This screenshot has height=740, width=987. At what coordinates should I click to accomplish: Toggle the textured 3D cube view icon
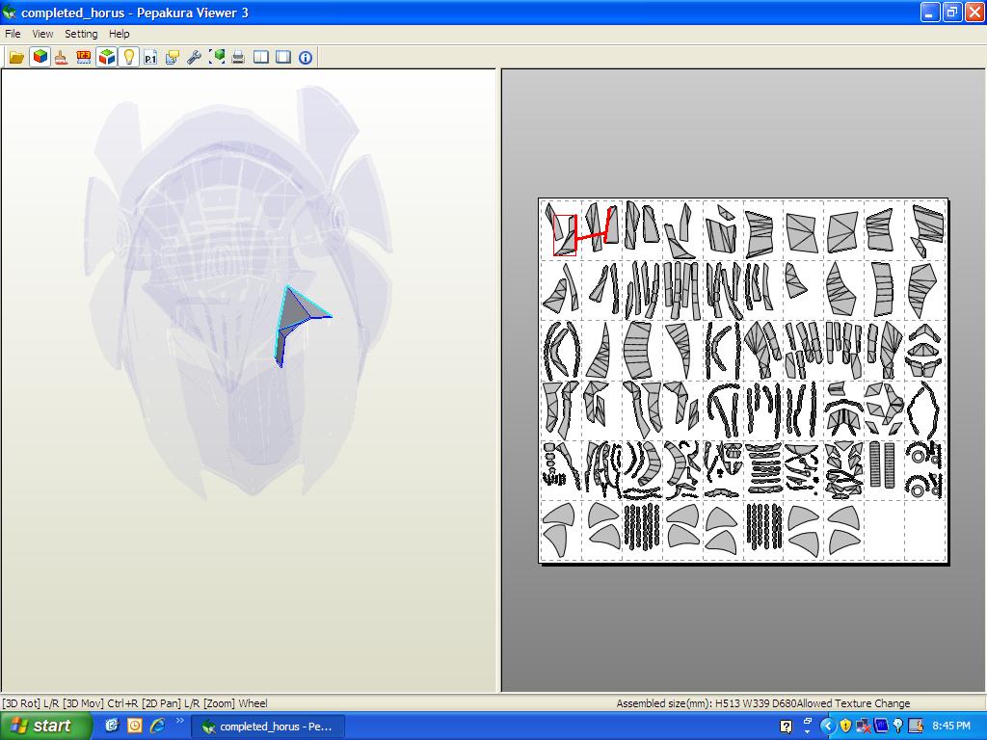(x=40, y=57)
